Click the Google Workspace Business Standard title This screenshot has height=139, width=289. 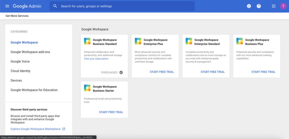105,42
